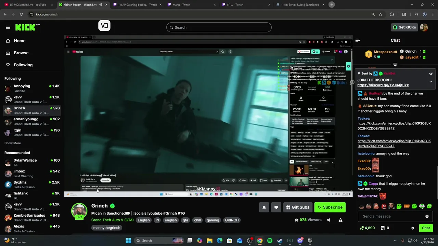
Task: Click the irl tag
Action: (157, 220)
